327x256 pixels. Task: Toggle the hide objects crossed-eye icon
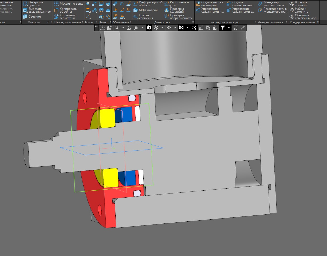coord(169,28)
